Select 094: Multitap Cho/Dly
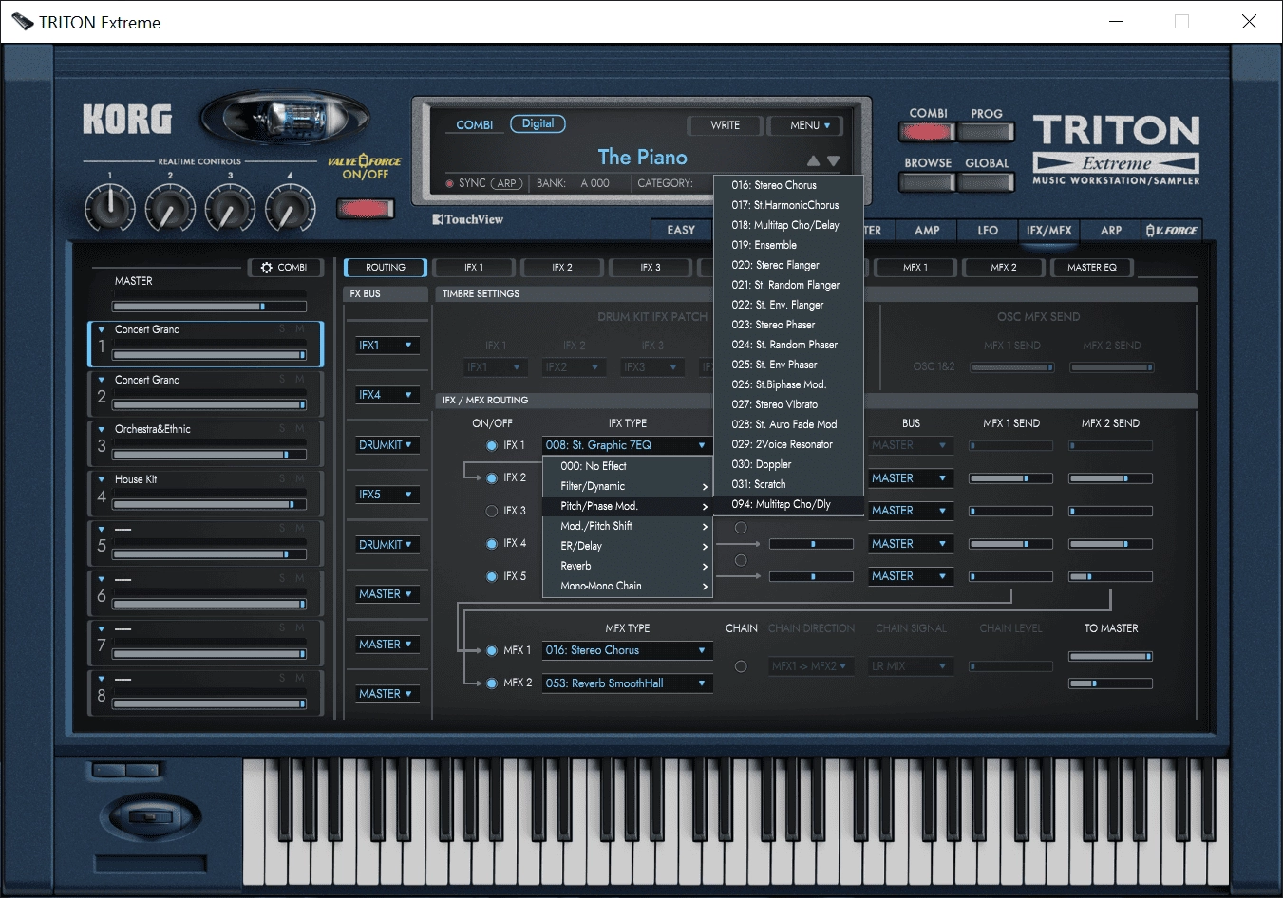Screen dimensions: 1283x898 coord(788,504)
